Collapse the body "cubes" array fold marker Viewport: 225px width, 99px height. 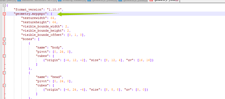tap(4, 56)
